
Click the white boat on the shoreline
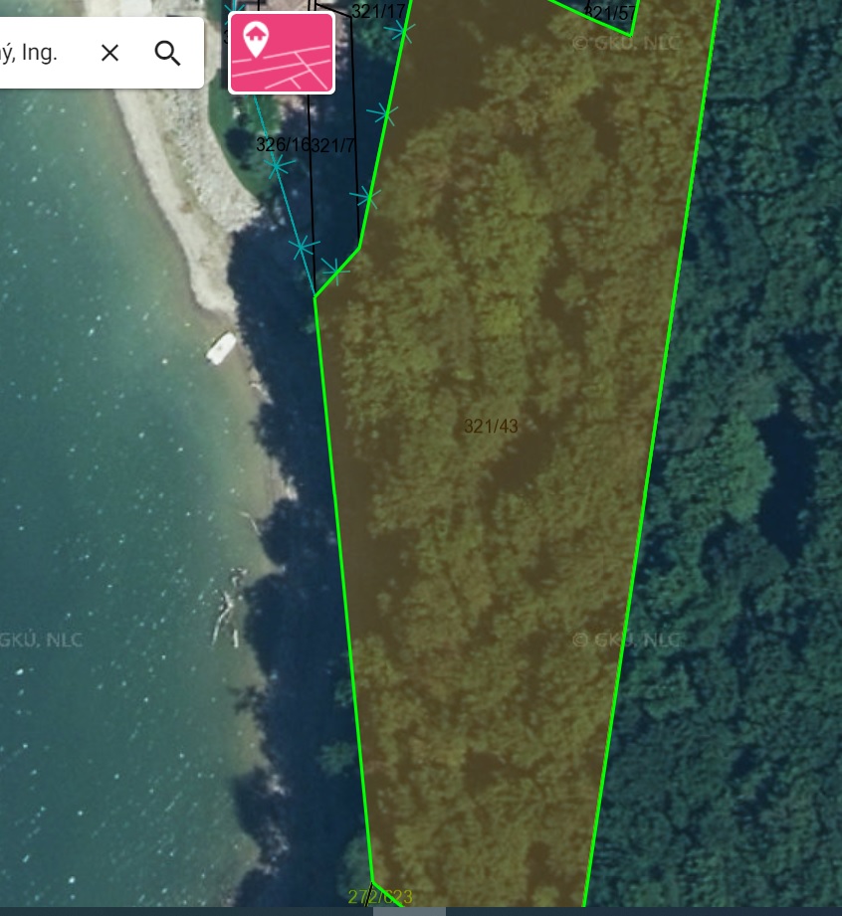[221, 348]
